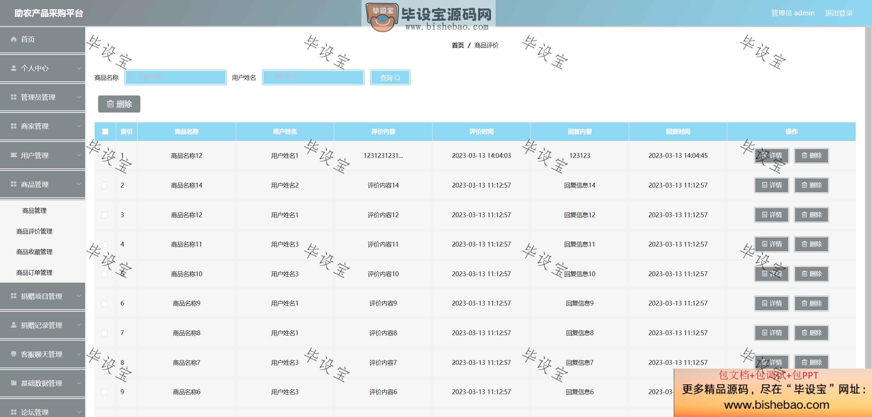This screenshot has height=417, width=872.
Task: Click the 评价时间 column header
Action: coord(481,132)
